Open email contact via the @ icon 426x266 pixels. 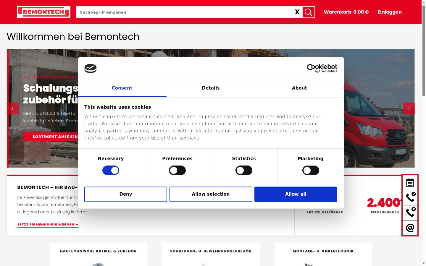pyautogui.click(x=410, y=228)
